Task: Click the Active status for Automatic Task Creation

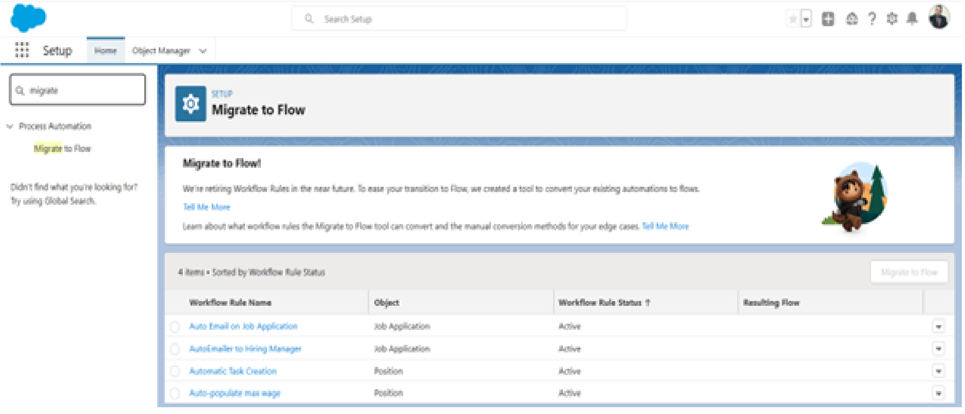Action: [x=570, y=371]
